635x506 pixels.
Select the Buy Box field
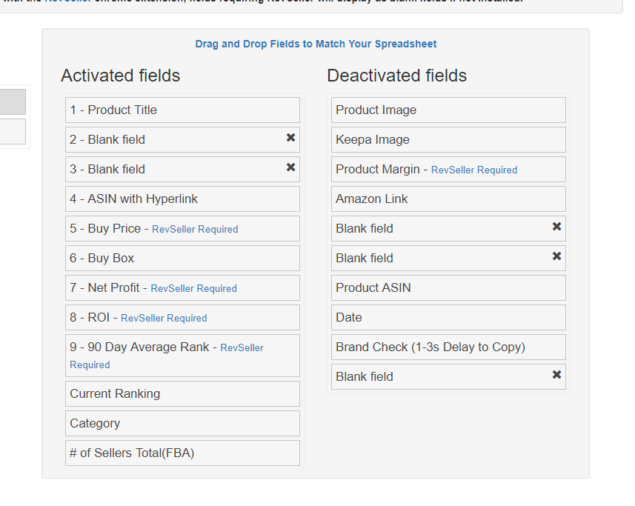coord(182,258)
